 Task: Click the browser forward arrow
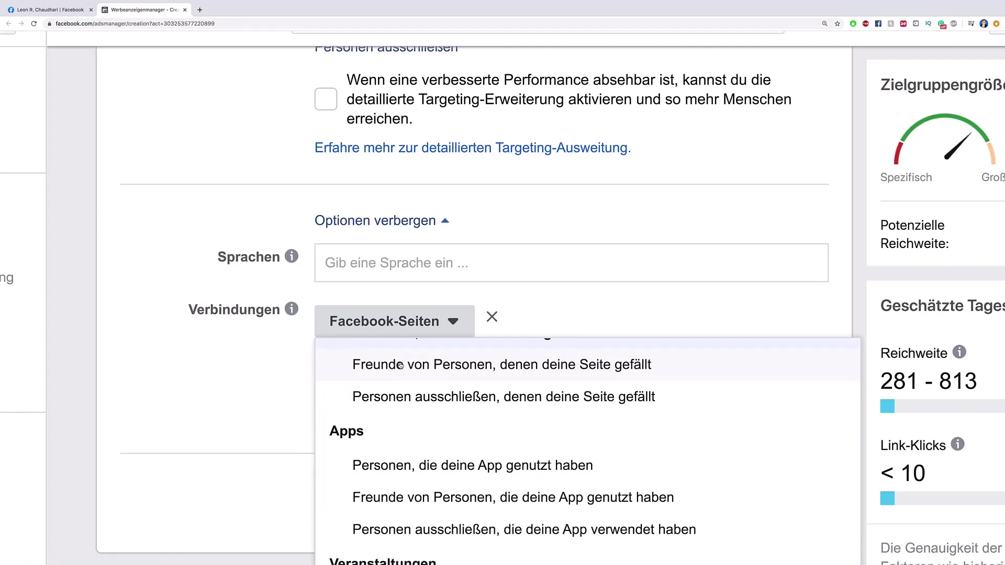21,24
